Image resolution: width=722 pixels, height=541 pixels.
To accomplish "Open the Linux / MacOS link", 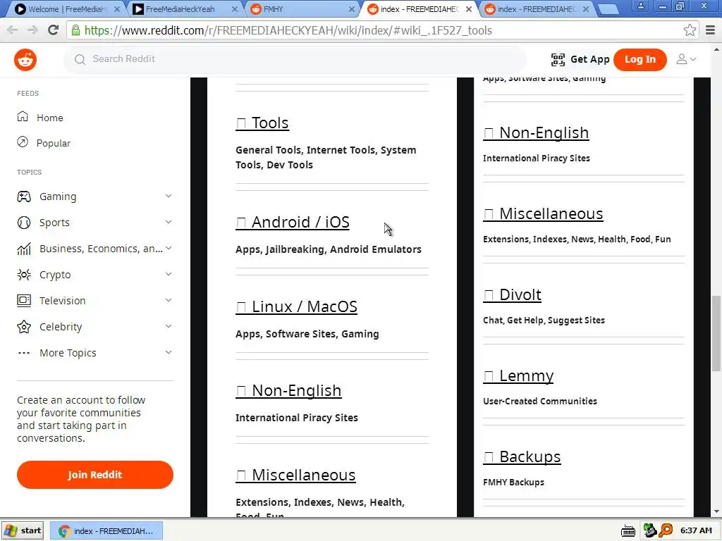I will pos(297,307).
